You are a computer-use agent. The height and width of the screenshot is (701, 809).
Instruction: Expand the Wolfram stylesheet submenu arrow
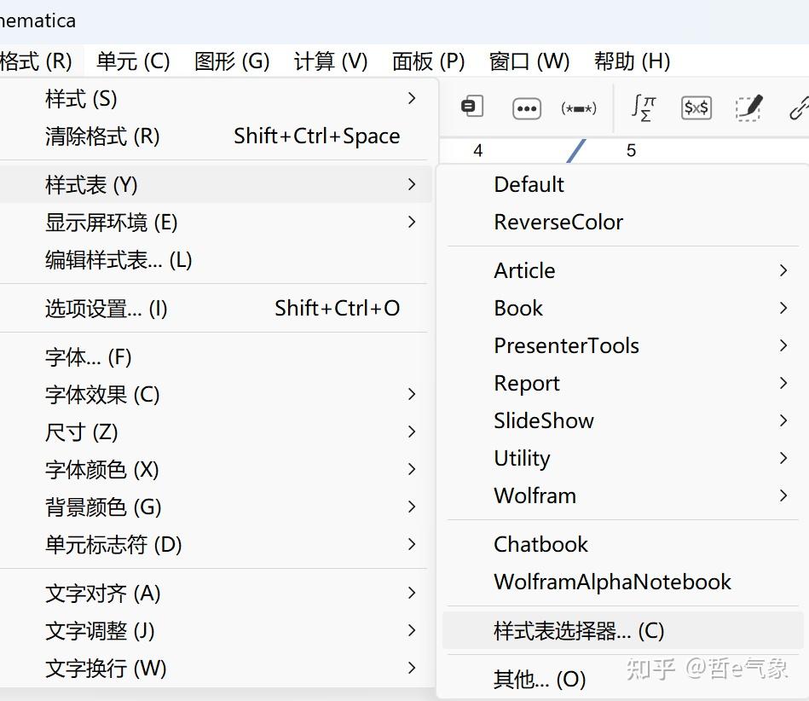(783, 495)
